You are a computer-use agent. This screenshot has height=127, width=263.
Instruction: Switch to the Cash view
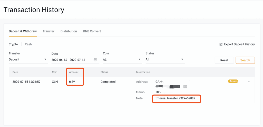click(28, 44)
